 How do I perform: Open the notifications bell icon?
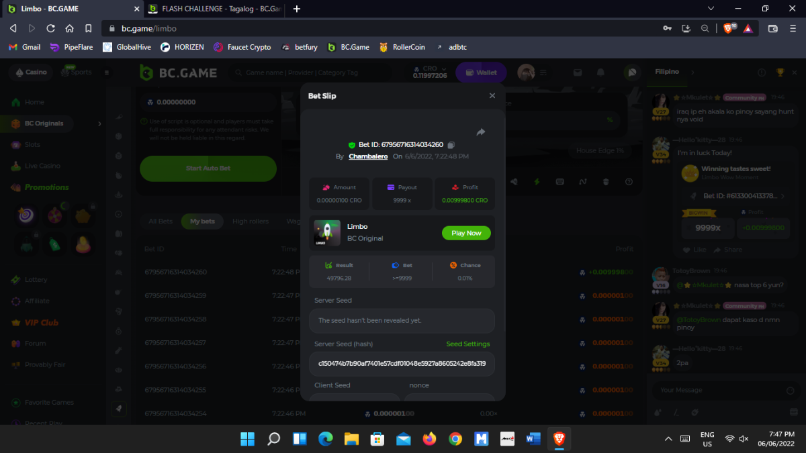click(x=600, y=72)
